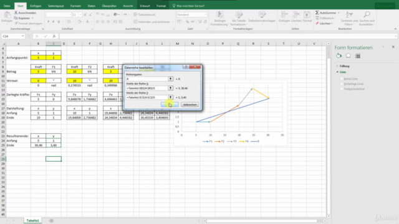This screenshot has width=399, height=224.
Task: Open Sortieren und Filtern icon
Action: tap(349, 15)
